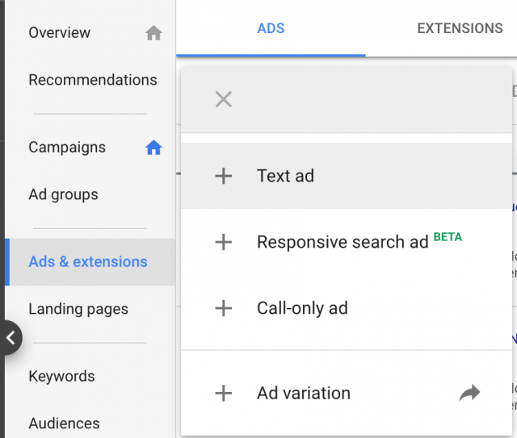Viewport: 517px width, 438px height.
Task: Select Responsive search ad option
Action: coord(347,242)
